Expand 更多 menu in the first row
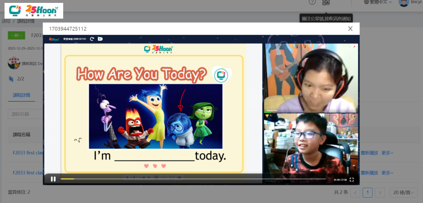 pyautogui.click(x=387, y=153)
